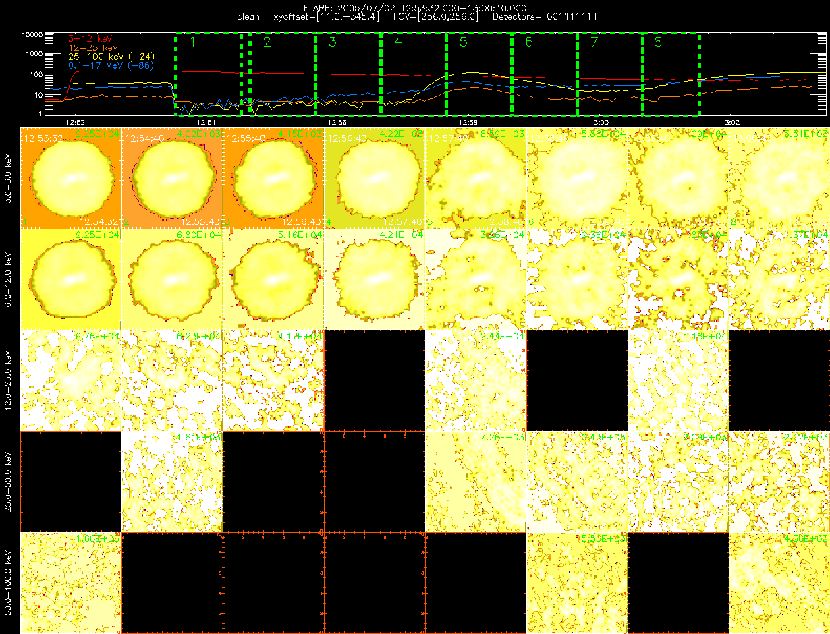Click the blue '0.1-17 MeV (-86)' legend entry
Screen dimensions: 830x634
111,66
